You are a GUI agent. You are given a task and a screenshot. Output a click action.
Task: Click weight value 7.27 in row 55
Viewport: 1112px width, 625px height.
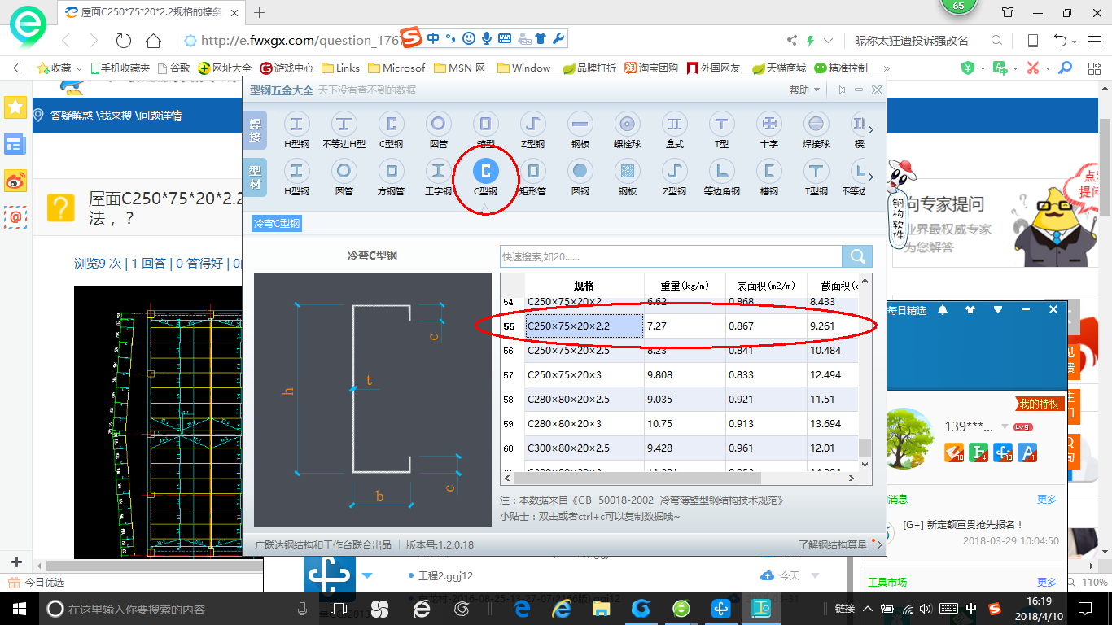coord(685,326)
